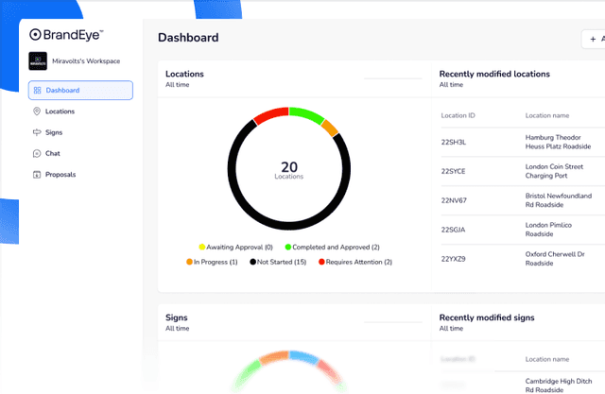Viewport: 605px width, 394px height.
Task: Click the Locations pin icon
Action: point(37,111)
